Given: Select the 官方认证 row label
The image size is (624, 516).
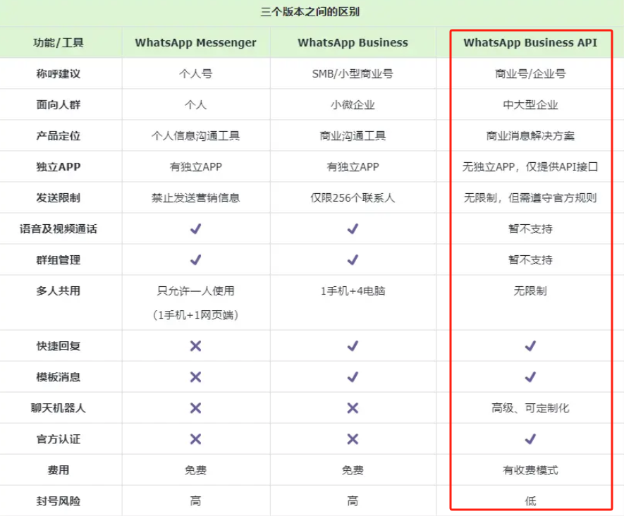Looking at the screenshot, I should tap(59, 439).
